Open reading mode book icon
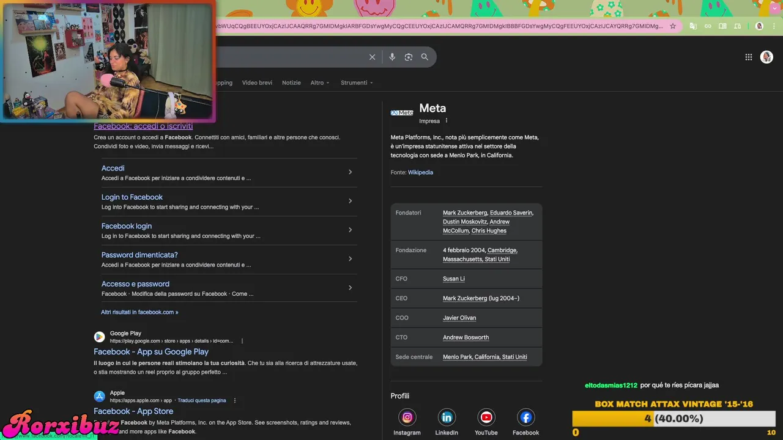This screenshot has height=440, width=783. pyautogui.click(x=722, y=26)
